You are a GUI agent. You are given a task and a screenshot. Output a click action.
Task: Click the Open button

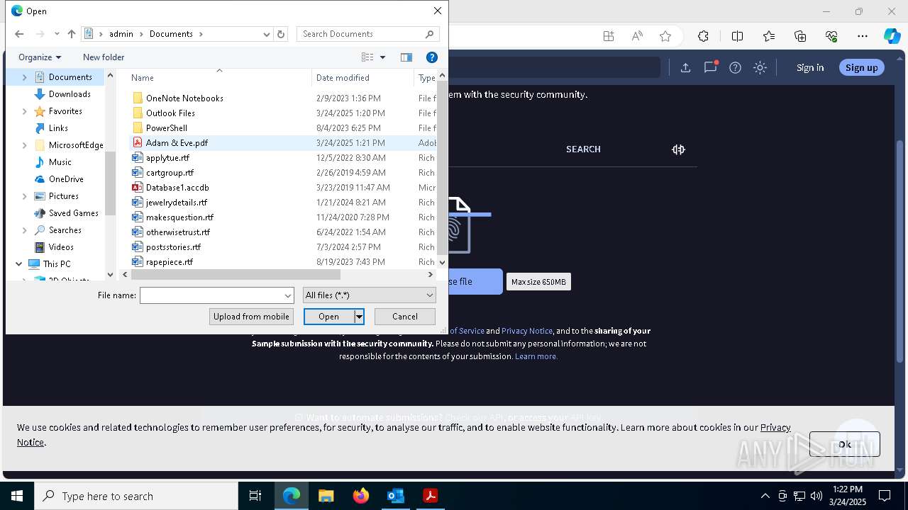328,317
